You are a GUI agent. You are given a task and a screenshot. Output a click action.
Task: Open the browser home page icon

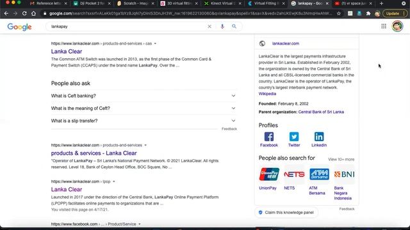pos(33,13)
